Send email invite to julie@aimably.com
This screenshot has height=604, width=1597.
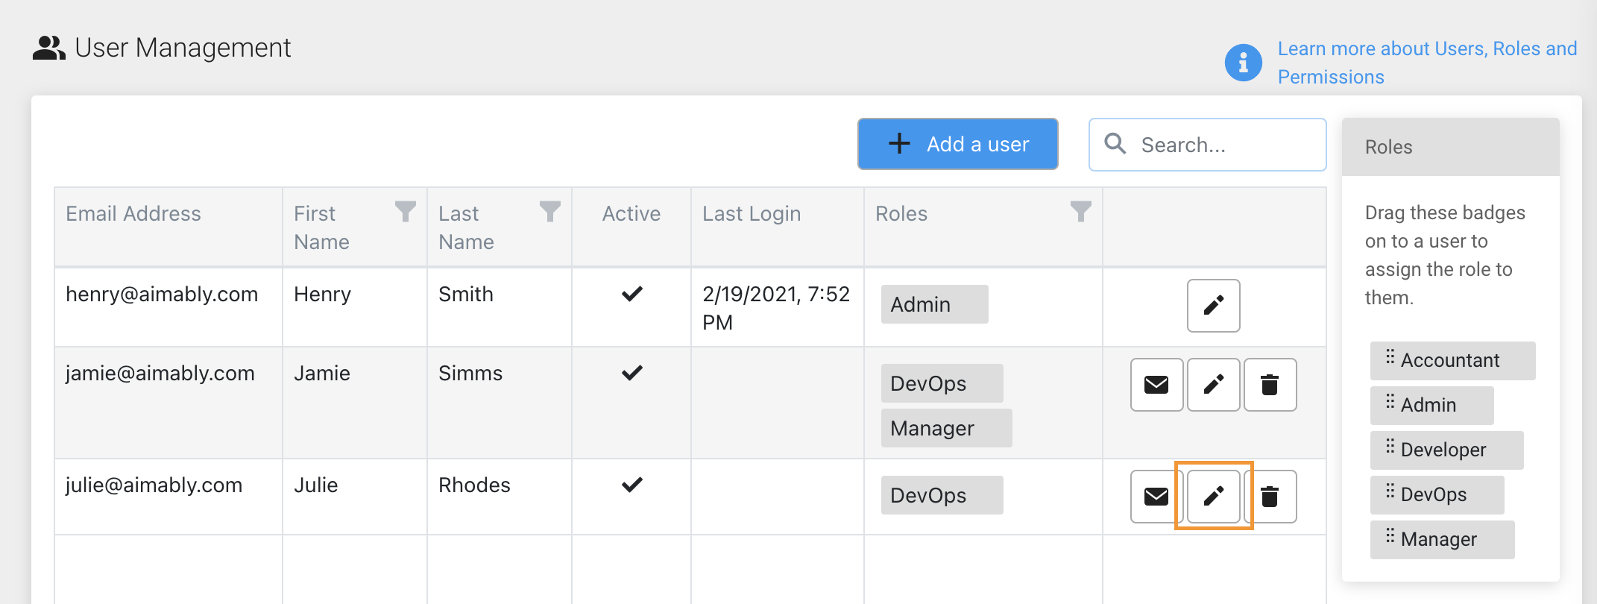[x=1156, y=496]
